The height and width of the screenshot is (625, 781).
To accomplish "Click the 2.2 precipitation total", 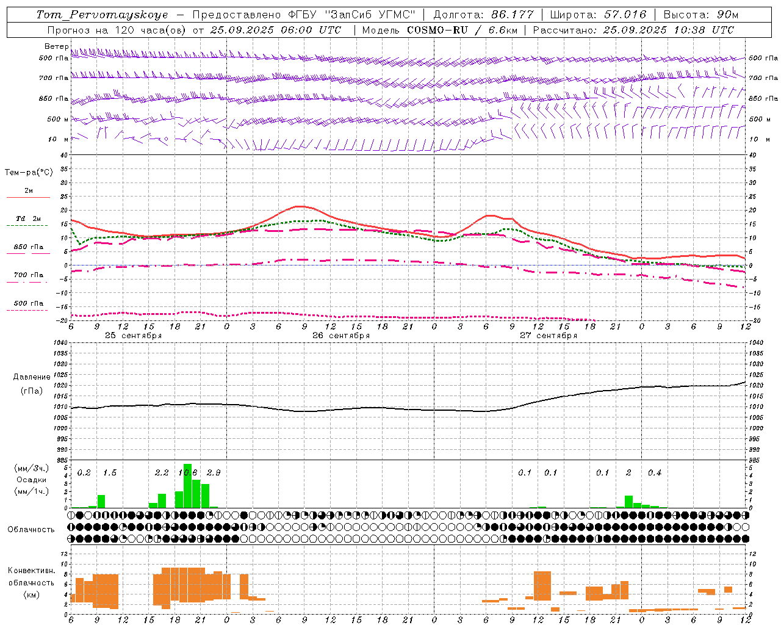I will click(162, 472).
